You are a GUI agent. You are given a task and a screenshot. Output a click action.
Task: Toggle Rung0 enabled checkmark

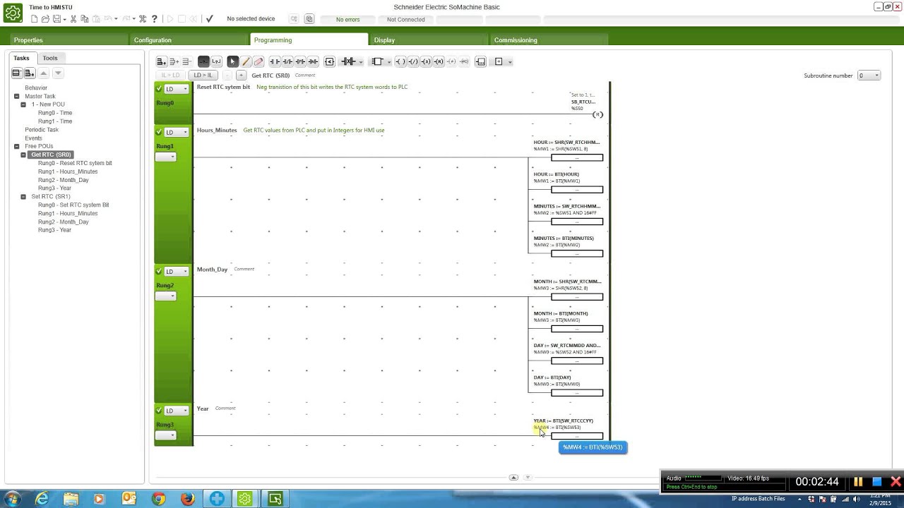(159, 89)
